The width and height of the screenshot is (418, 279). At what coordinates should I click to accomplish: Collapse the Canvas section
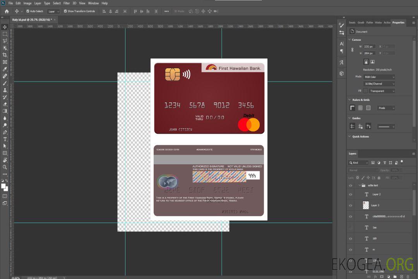click(x=349, y=40)
